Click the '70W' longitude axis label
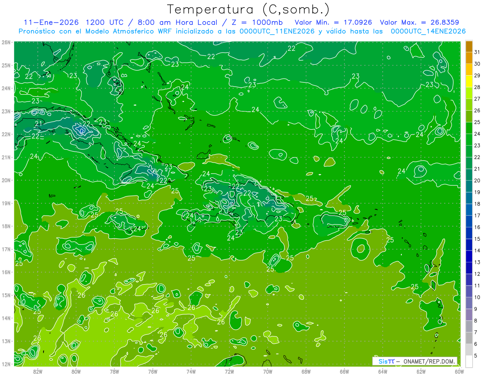Viewport: 488px width, 377px height. point(268,371)
